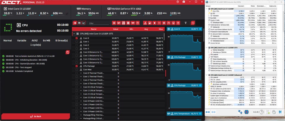Filter sensors by storage drive icon

tap(128, 23)
